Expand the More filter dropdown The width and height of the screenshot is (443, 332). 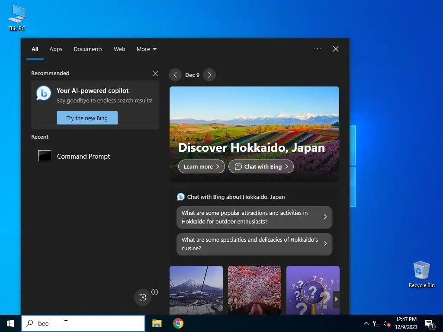click(146, 49)
